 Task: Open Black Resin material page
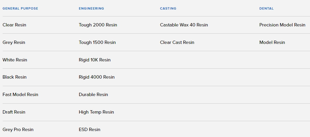pyautogui.click(x=15, y=77)
